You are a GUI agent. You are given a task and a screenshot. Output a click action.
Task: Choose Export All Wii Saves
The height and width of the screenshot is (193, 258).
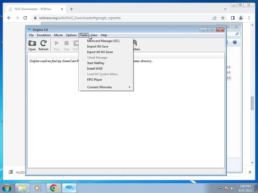tap(106, 52)
